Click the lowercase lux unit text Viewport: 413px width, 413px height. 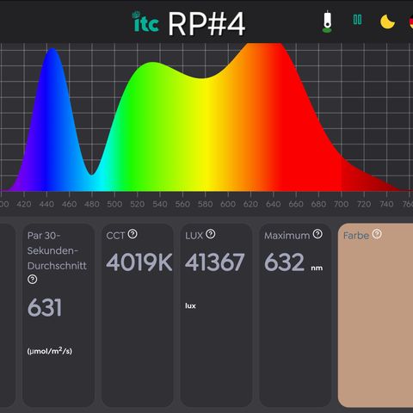(x=190, y=305)
